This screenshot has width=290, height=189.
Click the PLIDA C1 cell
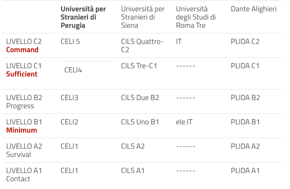[x=245, y=66]
